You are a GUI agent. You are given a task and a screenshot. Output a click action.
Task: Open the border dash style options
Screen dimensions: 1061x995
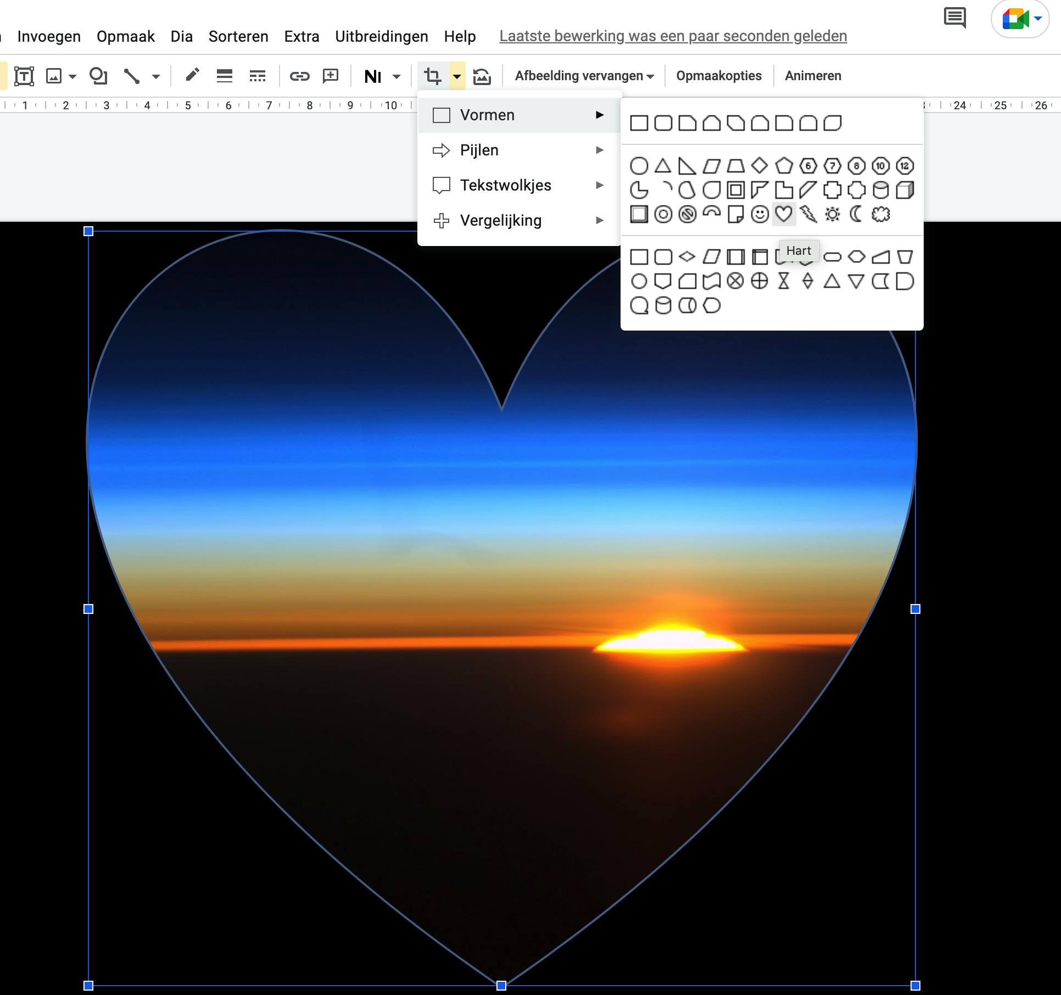tap(257, 76)
